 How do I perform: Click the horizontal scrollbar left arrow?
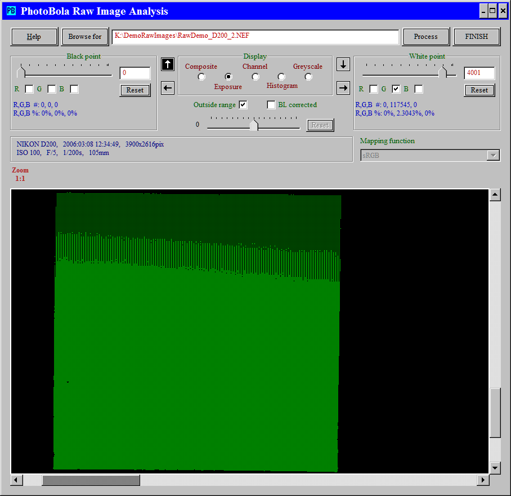click(17, 480)
